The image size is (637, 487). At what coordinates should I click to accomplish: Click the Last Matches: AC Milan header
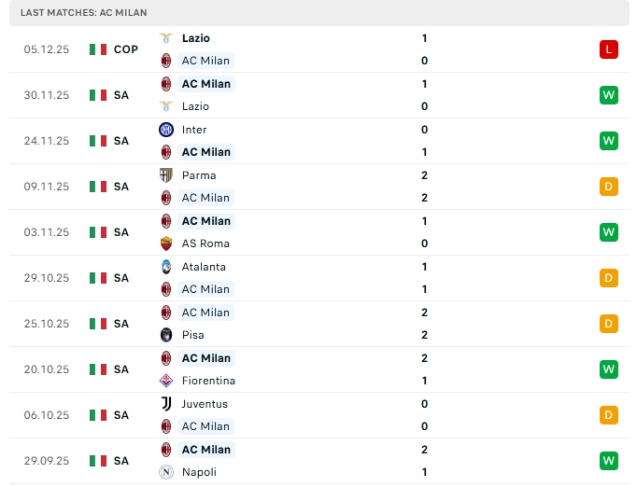coord(83,12)
